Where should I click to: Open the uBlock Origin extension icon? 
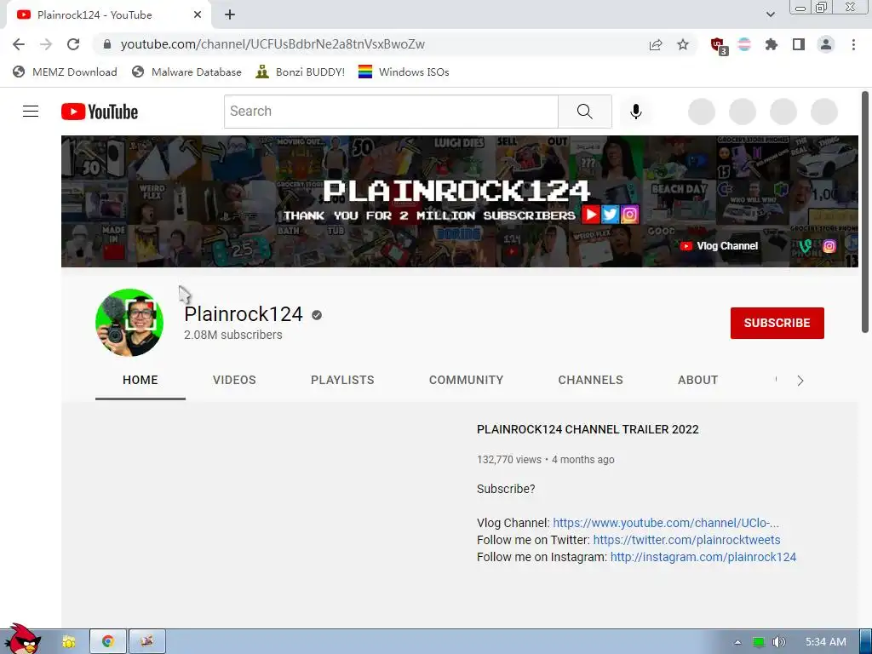(719, 45)
